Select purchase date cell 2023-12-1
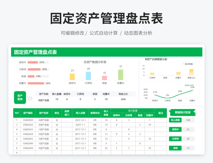Image resolution: width=213 pixels, height=163 pixels. coord(80,120)
